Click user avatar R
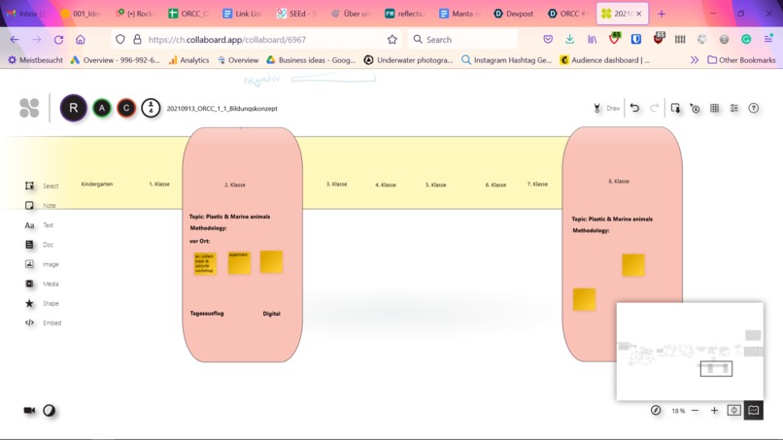 click(x=74, y=108)
